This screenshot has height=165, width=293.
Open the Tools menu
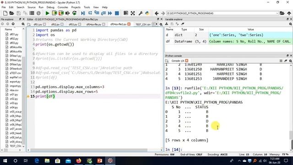(87, 7)
